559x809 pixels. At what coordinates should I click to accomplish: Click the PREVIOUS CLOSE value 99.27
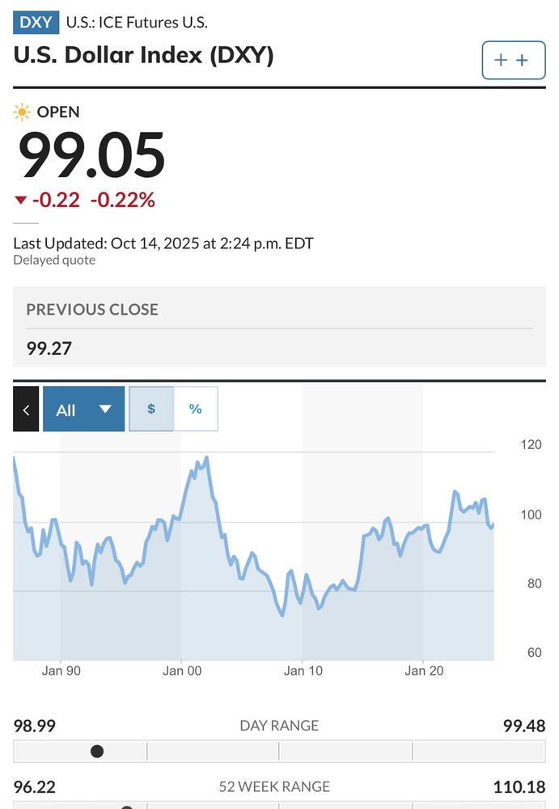(x=44, y=348)
